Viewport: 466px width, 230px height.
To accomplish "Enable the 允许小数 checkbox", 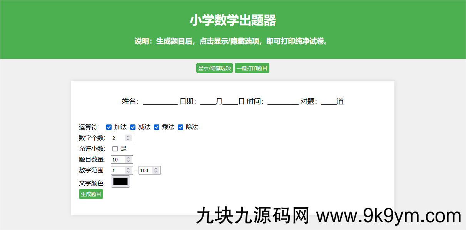I will 115,149.
